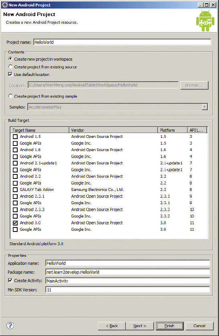219x336 pixels.
Task: Check the Android 1.6 target checkbox
Action: coord(15,150)
